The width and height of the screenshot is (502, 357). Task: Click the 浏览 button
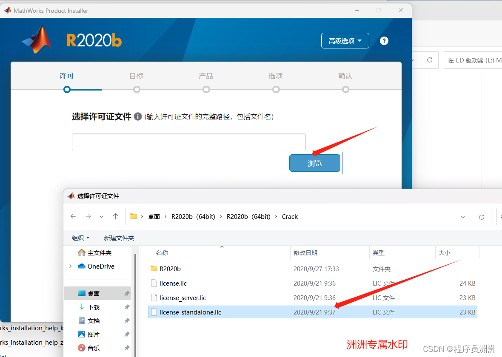click(315, 163)
